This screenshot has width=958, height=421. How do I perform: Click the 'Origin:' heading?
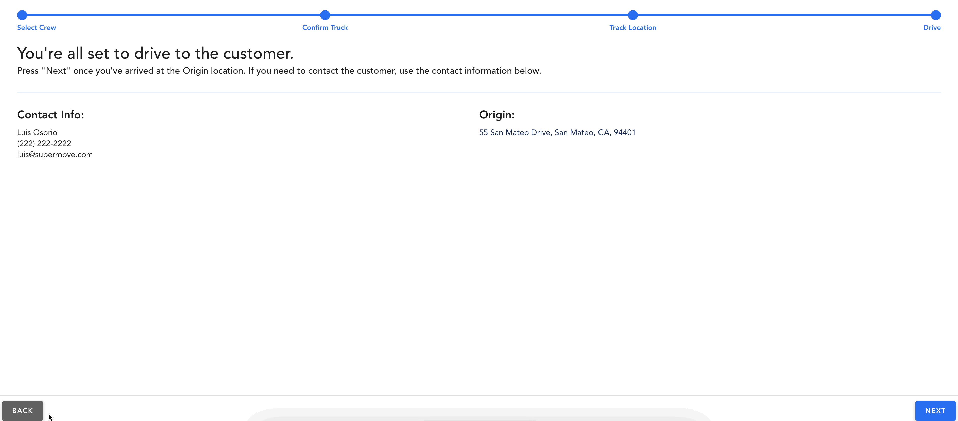(x=497, y=115)
